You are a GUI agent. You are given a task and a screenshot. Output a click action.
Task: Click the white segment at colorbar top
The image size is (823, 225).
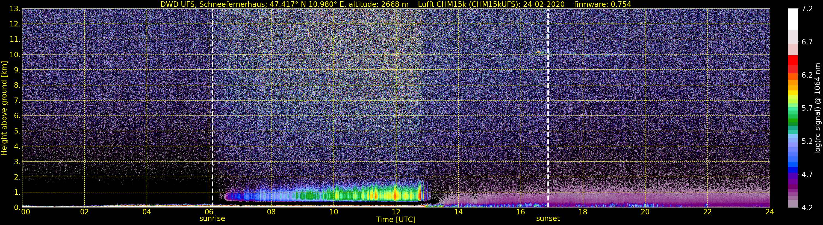(793, 19)
